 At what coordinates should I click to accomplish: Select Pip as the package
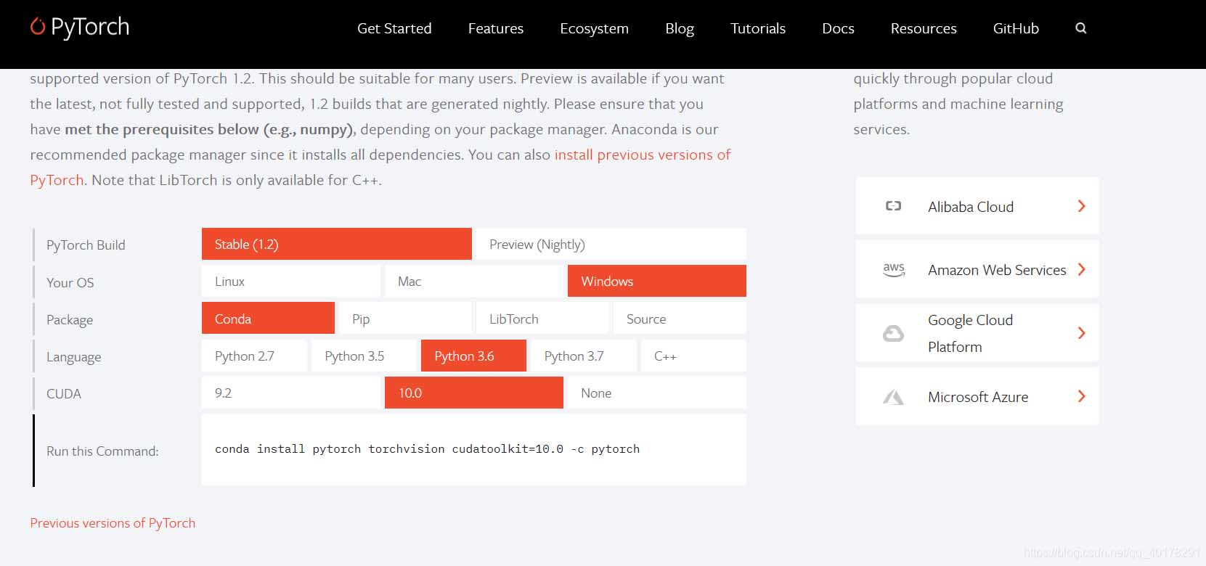click(404, 319)
